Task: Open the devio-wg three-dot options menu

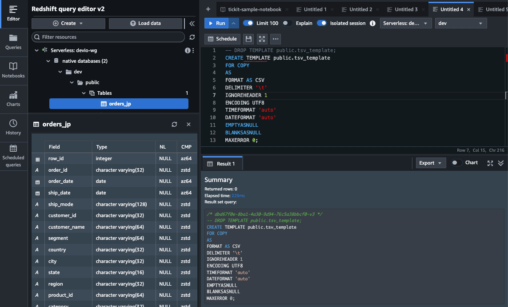Action: point(193,50)
